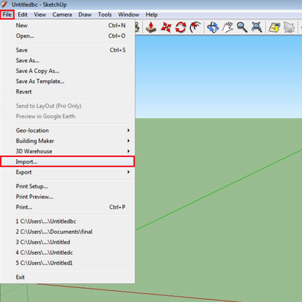Expand the Export submenu

coord(68,172)
